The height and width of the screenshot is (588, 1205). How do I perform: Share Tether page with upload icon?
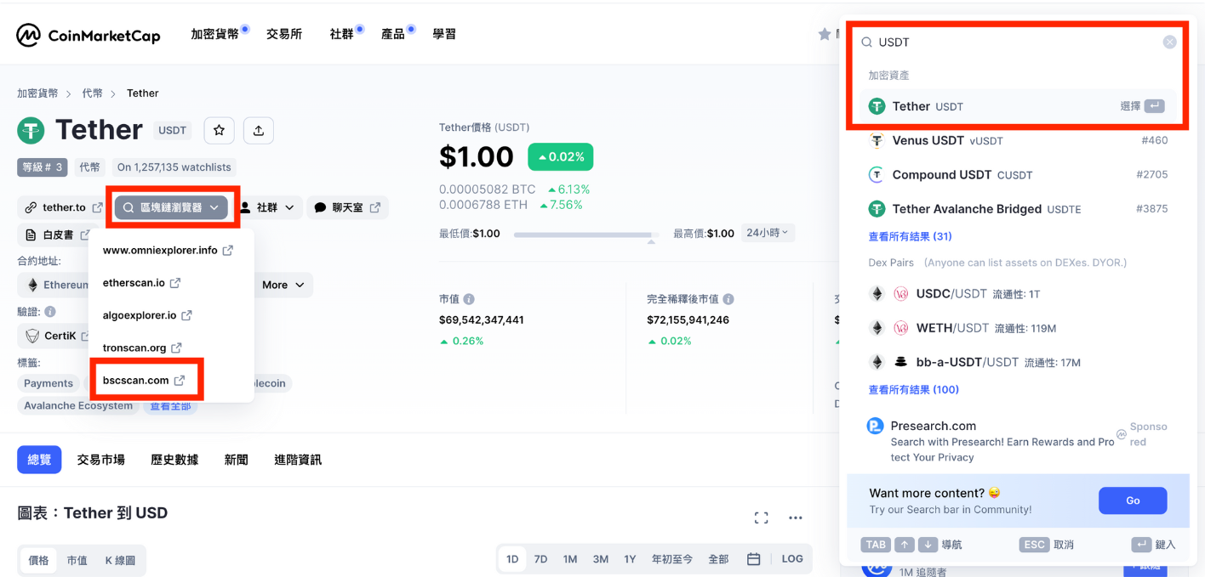click(259, 130)
